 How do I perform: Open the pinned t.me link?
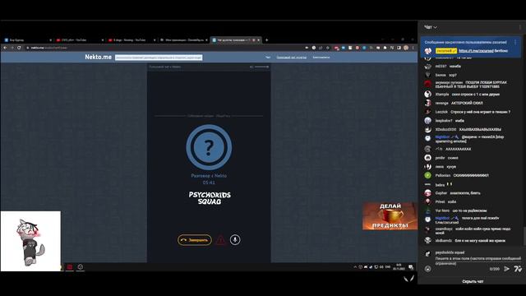(476, 51)
